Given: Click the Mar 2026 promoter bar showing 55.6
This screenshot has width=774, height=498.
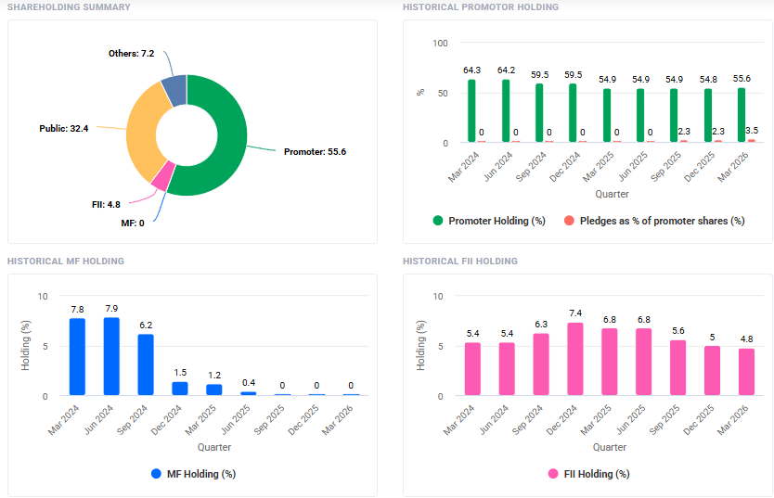Looking at the screenshot, I should coord(742,115).
